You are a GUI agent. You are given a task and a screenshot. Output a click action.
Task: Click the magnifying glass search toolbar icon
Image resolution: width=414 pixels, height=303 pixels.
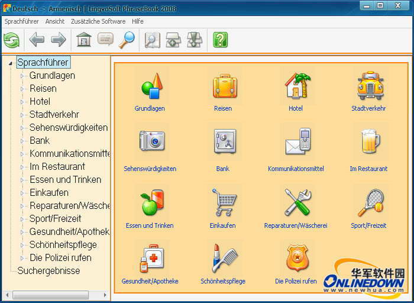127,40
